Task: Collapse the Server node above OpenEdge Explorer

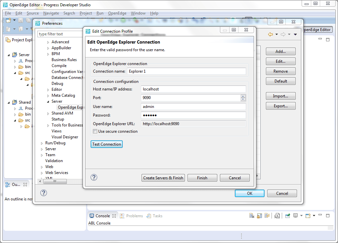Action: click(48, 102)
